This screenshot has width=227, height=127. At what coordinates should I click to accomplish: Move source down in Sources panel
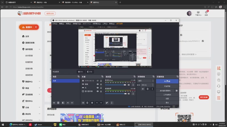click(101, 103)
